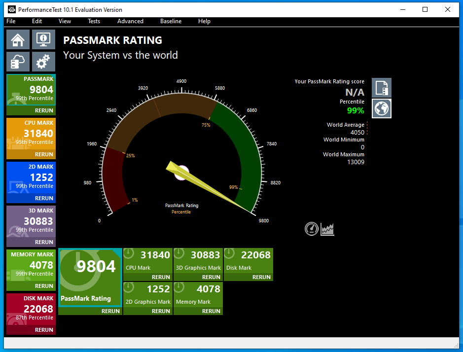Click the 4900 gauge scale label

(181, 81)
